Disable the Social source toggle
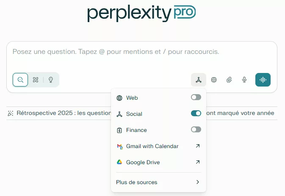 196,114
